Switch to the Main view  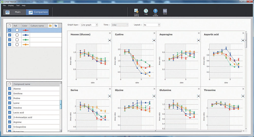coord(14,12)
